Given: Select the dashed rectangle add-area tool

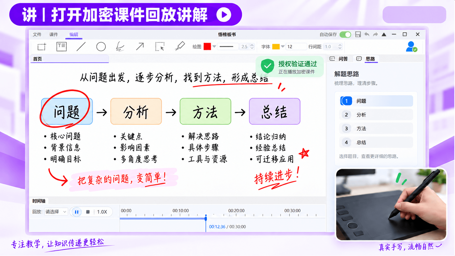Looking at the screenshot, I should (42, 47).
